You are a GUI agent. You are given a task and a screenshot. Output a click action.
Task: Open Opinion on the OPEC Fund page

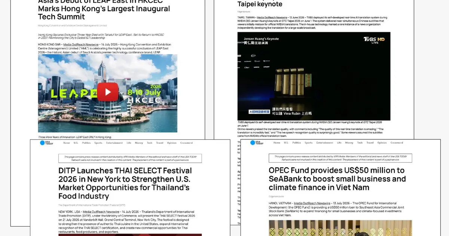click(x=382, y=143)
